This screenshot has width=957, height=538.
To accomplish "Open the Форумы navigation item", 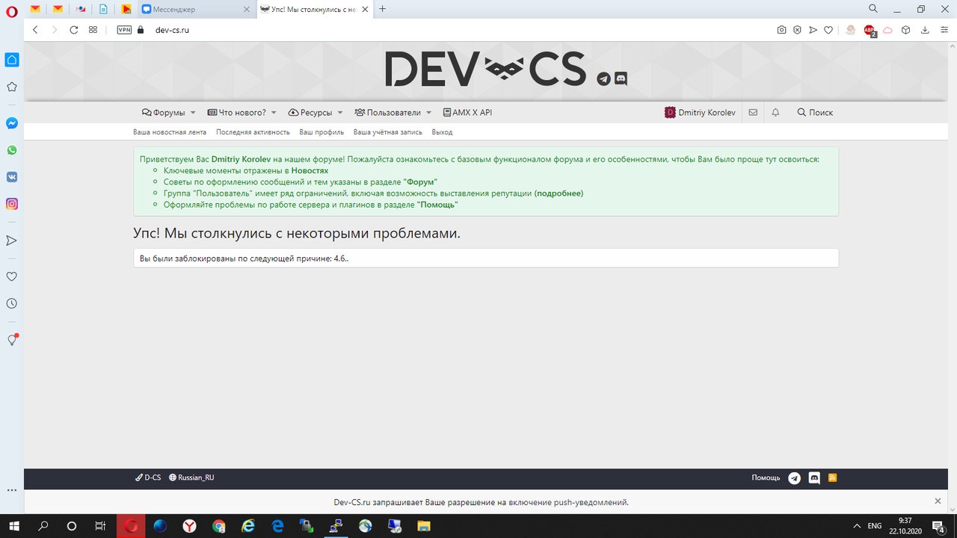I will pos(164,113).
